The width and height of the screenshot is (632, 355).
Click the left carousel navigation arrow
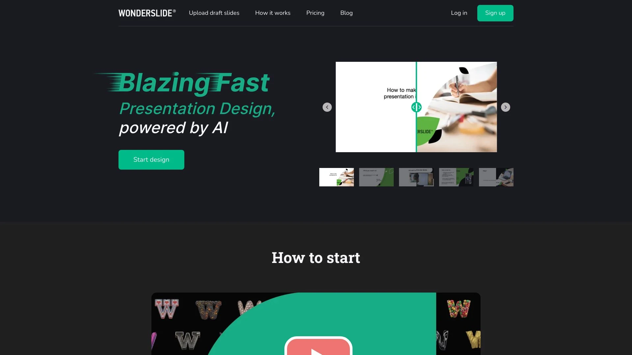[327, 107]
